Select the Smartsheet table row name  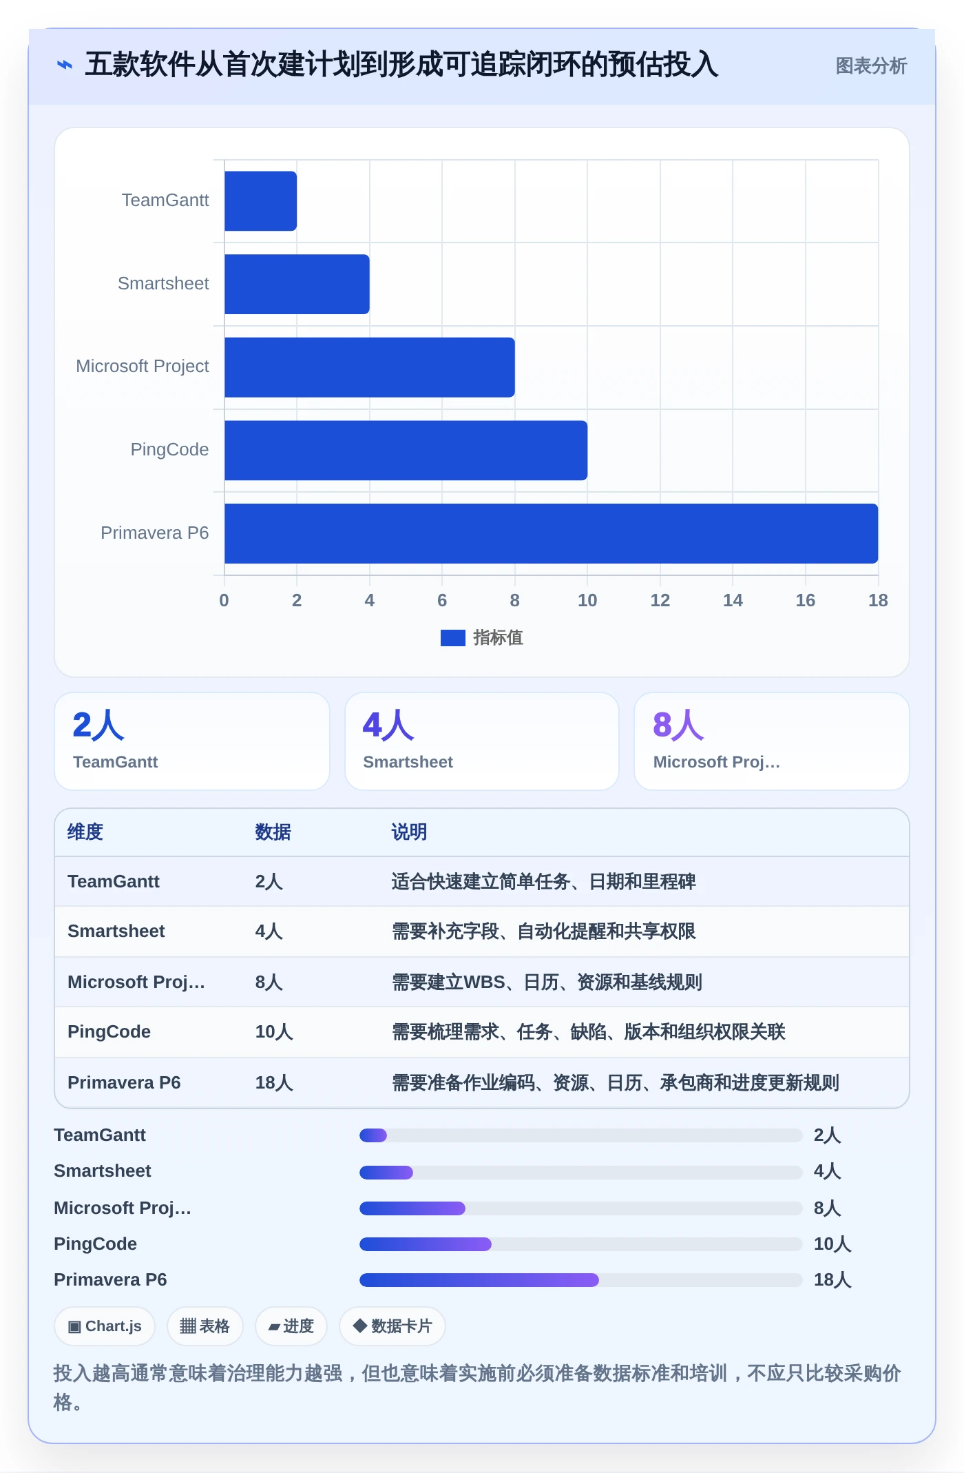116,931
